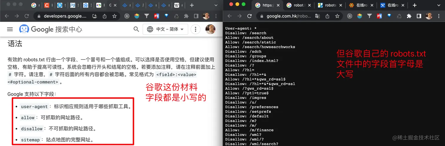Click the Google Search Central robot logo
The width and height of the screenshot is (445, 146).
coord(24,29)
